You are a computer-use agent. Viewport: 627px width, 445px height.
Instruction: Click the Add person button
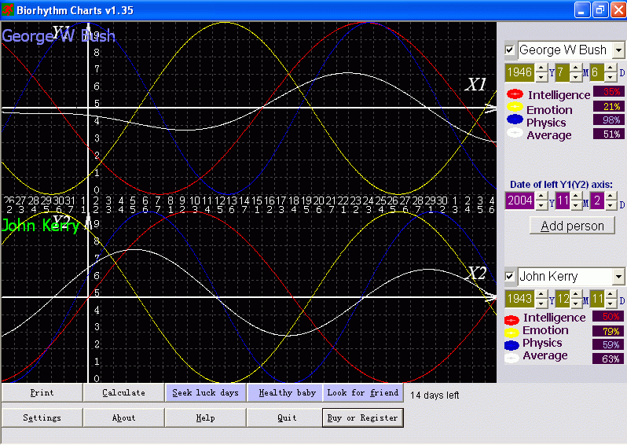[572, 226]
